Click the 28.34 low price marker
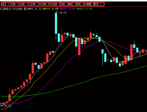 pos(8,106)
